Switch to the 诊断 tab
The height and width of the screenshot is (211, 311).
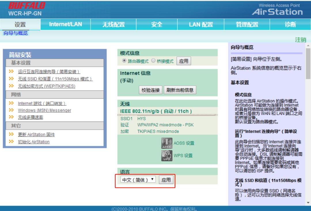point(291,24)
